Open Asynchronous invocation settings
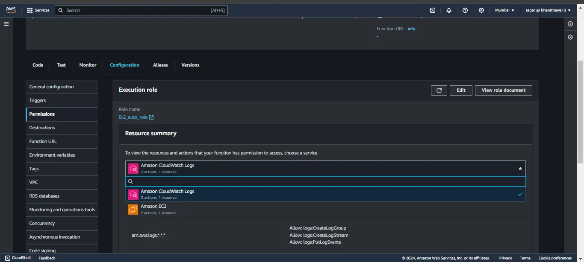The width and height of the screenshot is (584, 262). coord(62,237)
